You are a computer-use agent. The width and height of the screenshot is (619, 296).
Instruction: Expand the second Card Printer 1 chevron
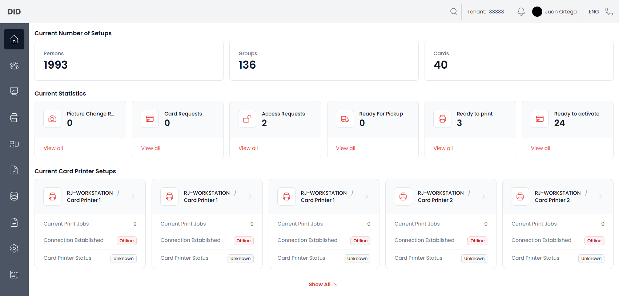pos(250,196)
